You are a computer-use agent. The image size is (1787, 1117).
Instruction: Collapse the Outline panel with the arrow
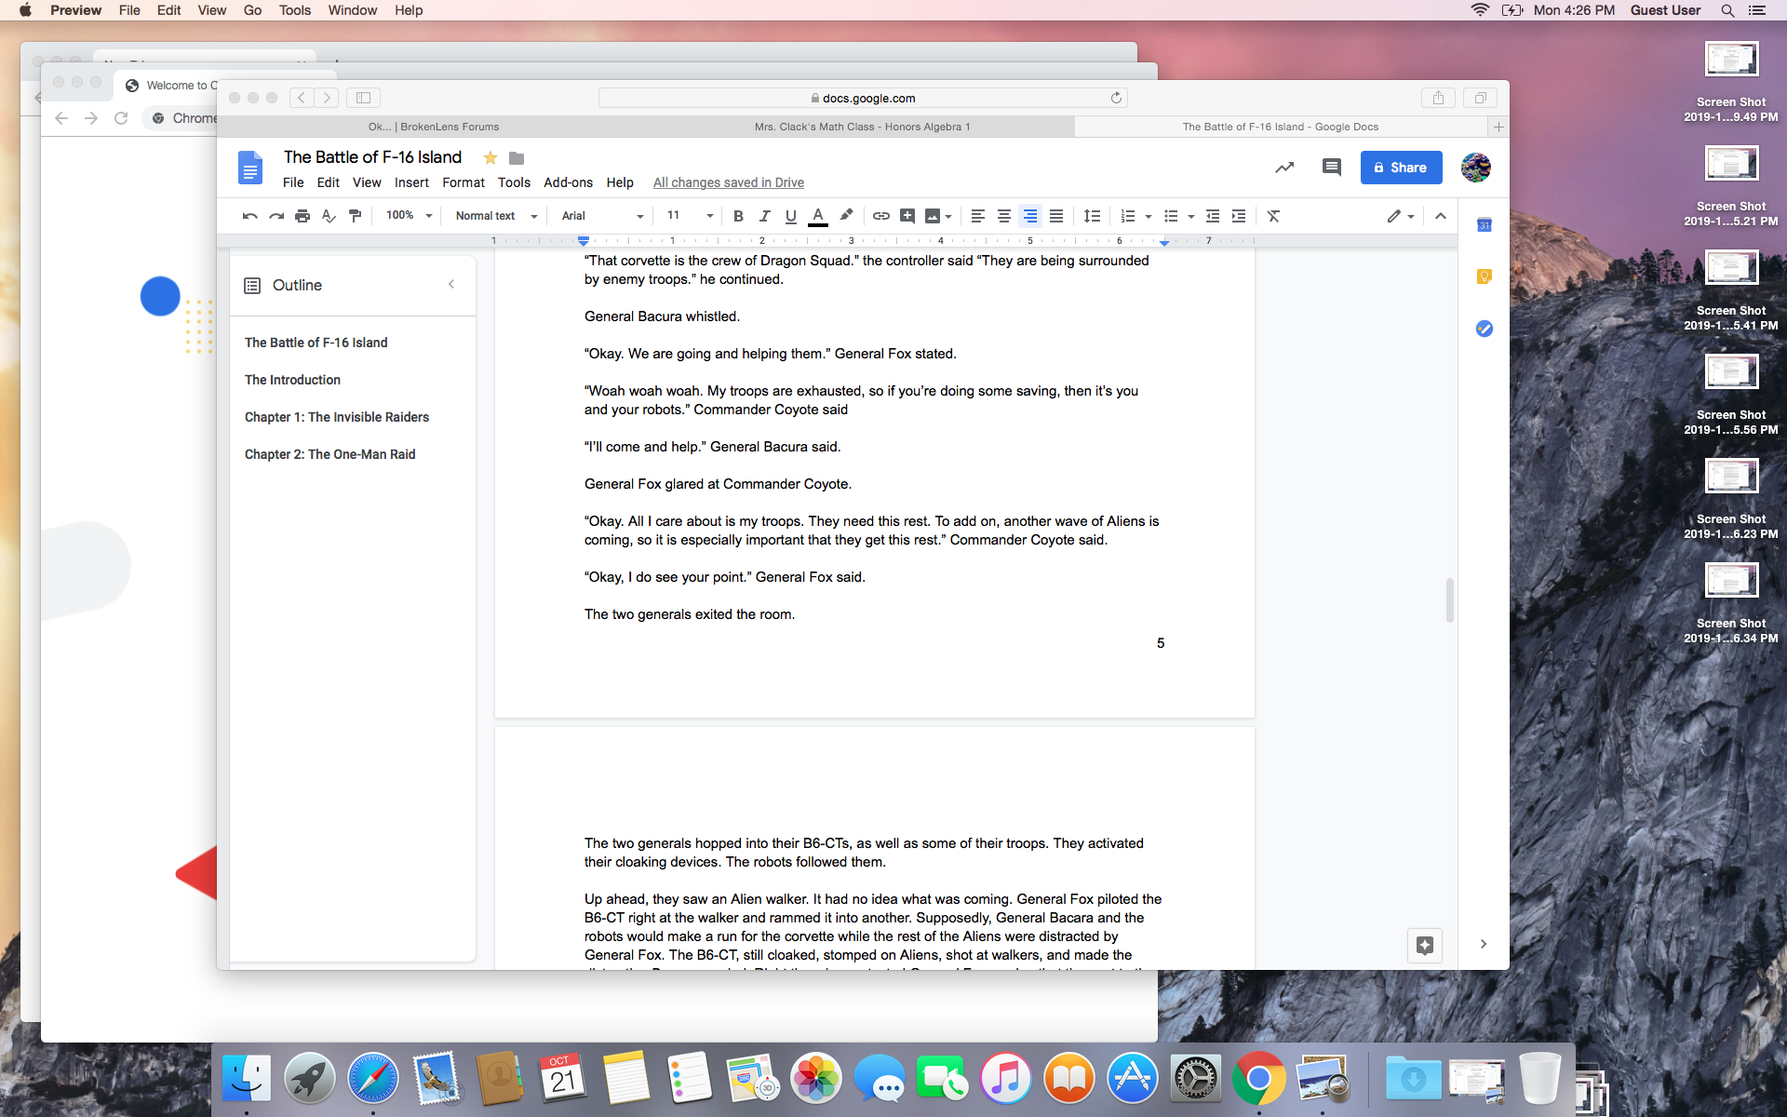coord(451,284)
